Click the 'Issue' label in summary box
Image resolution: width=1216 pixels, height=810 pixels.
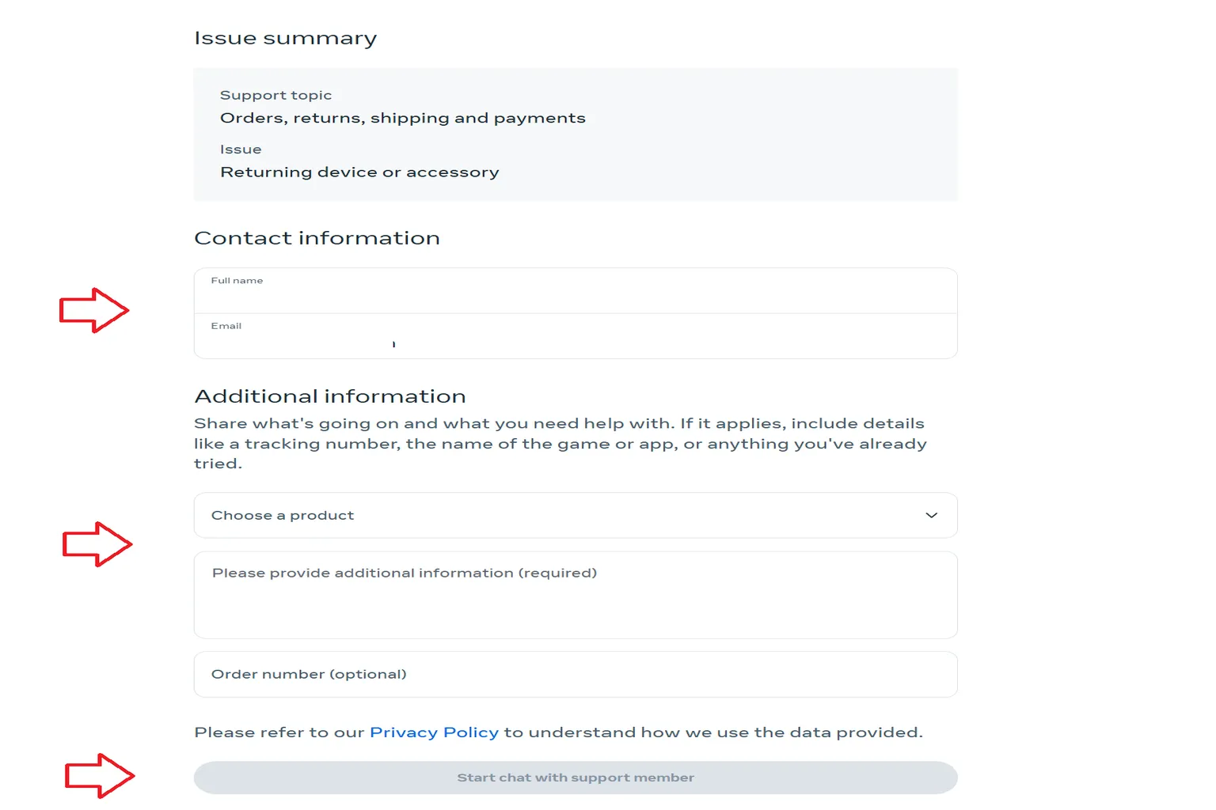(x=241, y=150)
